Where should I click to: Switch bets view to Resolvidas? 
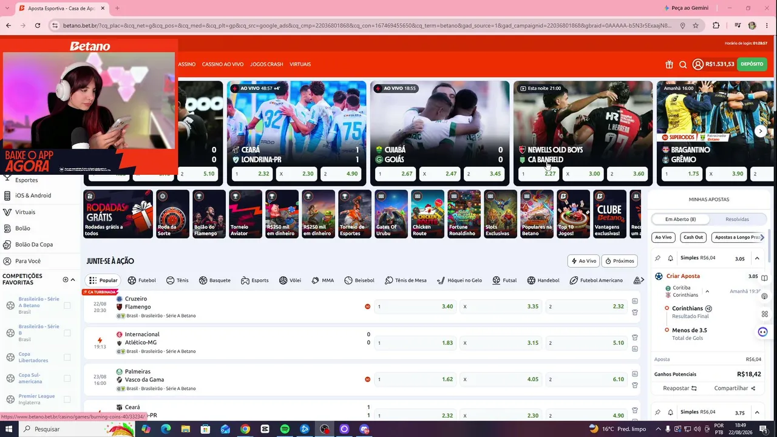coord(737,219)
